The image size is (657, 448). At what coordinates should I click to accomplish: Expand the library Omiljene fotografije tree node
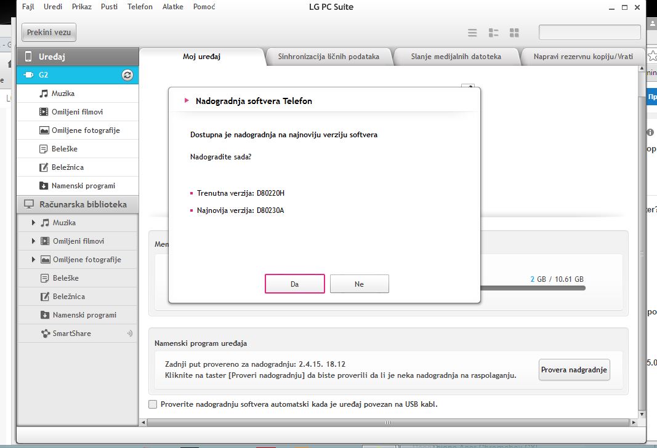click(33, 260)
